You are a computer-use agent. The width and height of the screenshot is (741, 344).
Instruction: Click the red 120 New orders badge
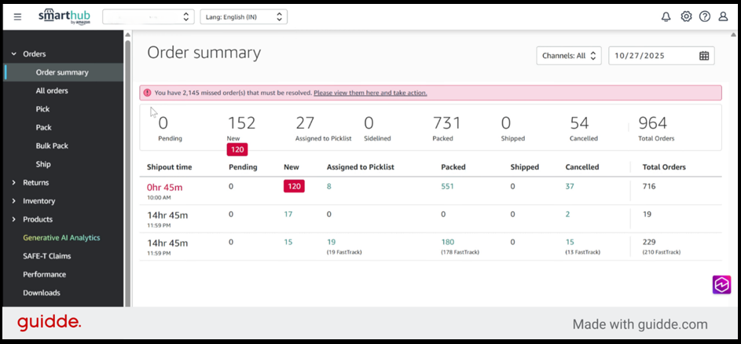click(x=294, y=186)
